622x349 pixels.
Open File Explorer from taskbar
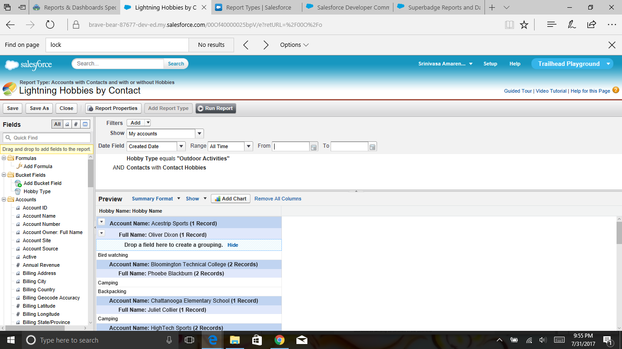tap(235, 340)
